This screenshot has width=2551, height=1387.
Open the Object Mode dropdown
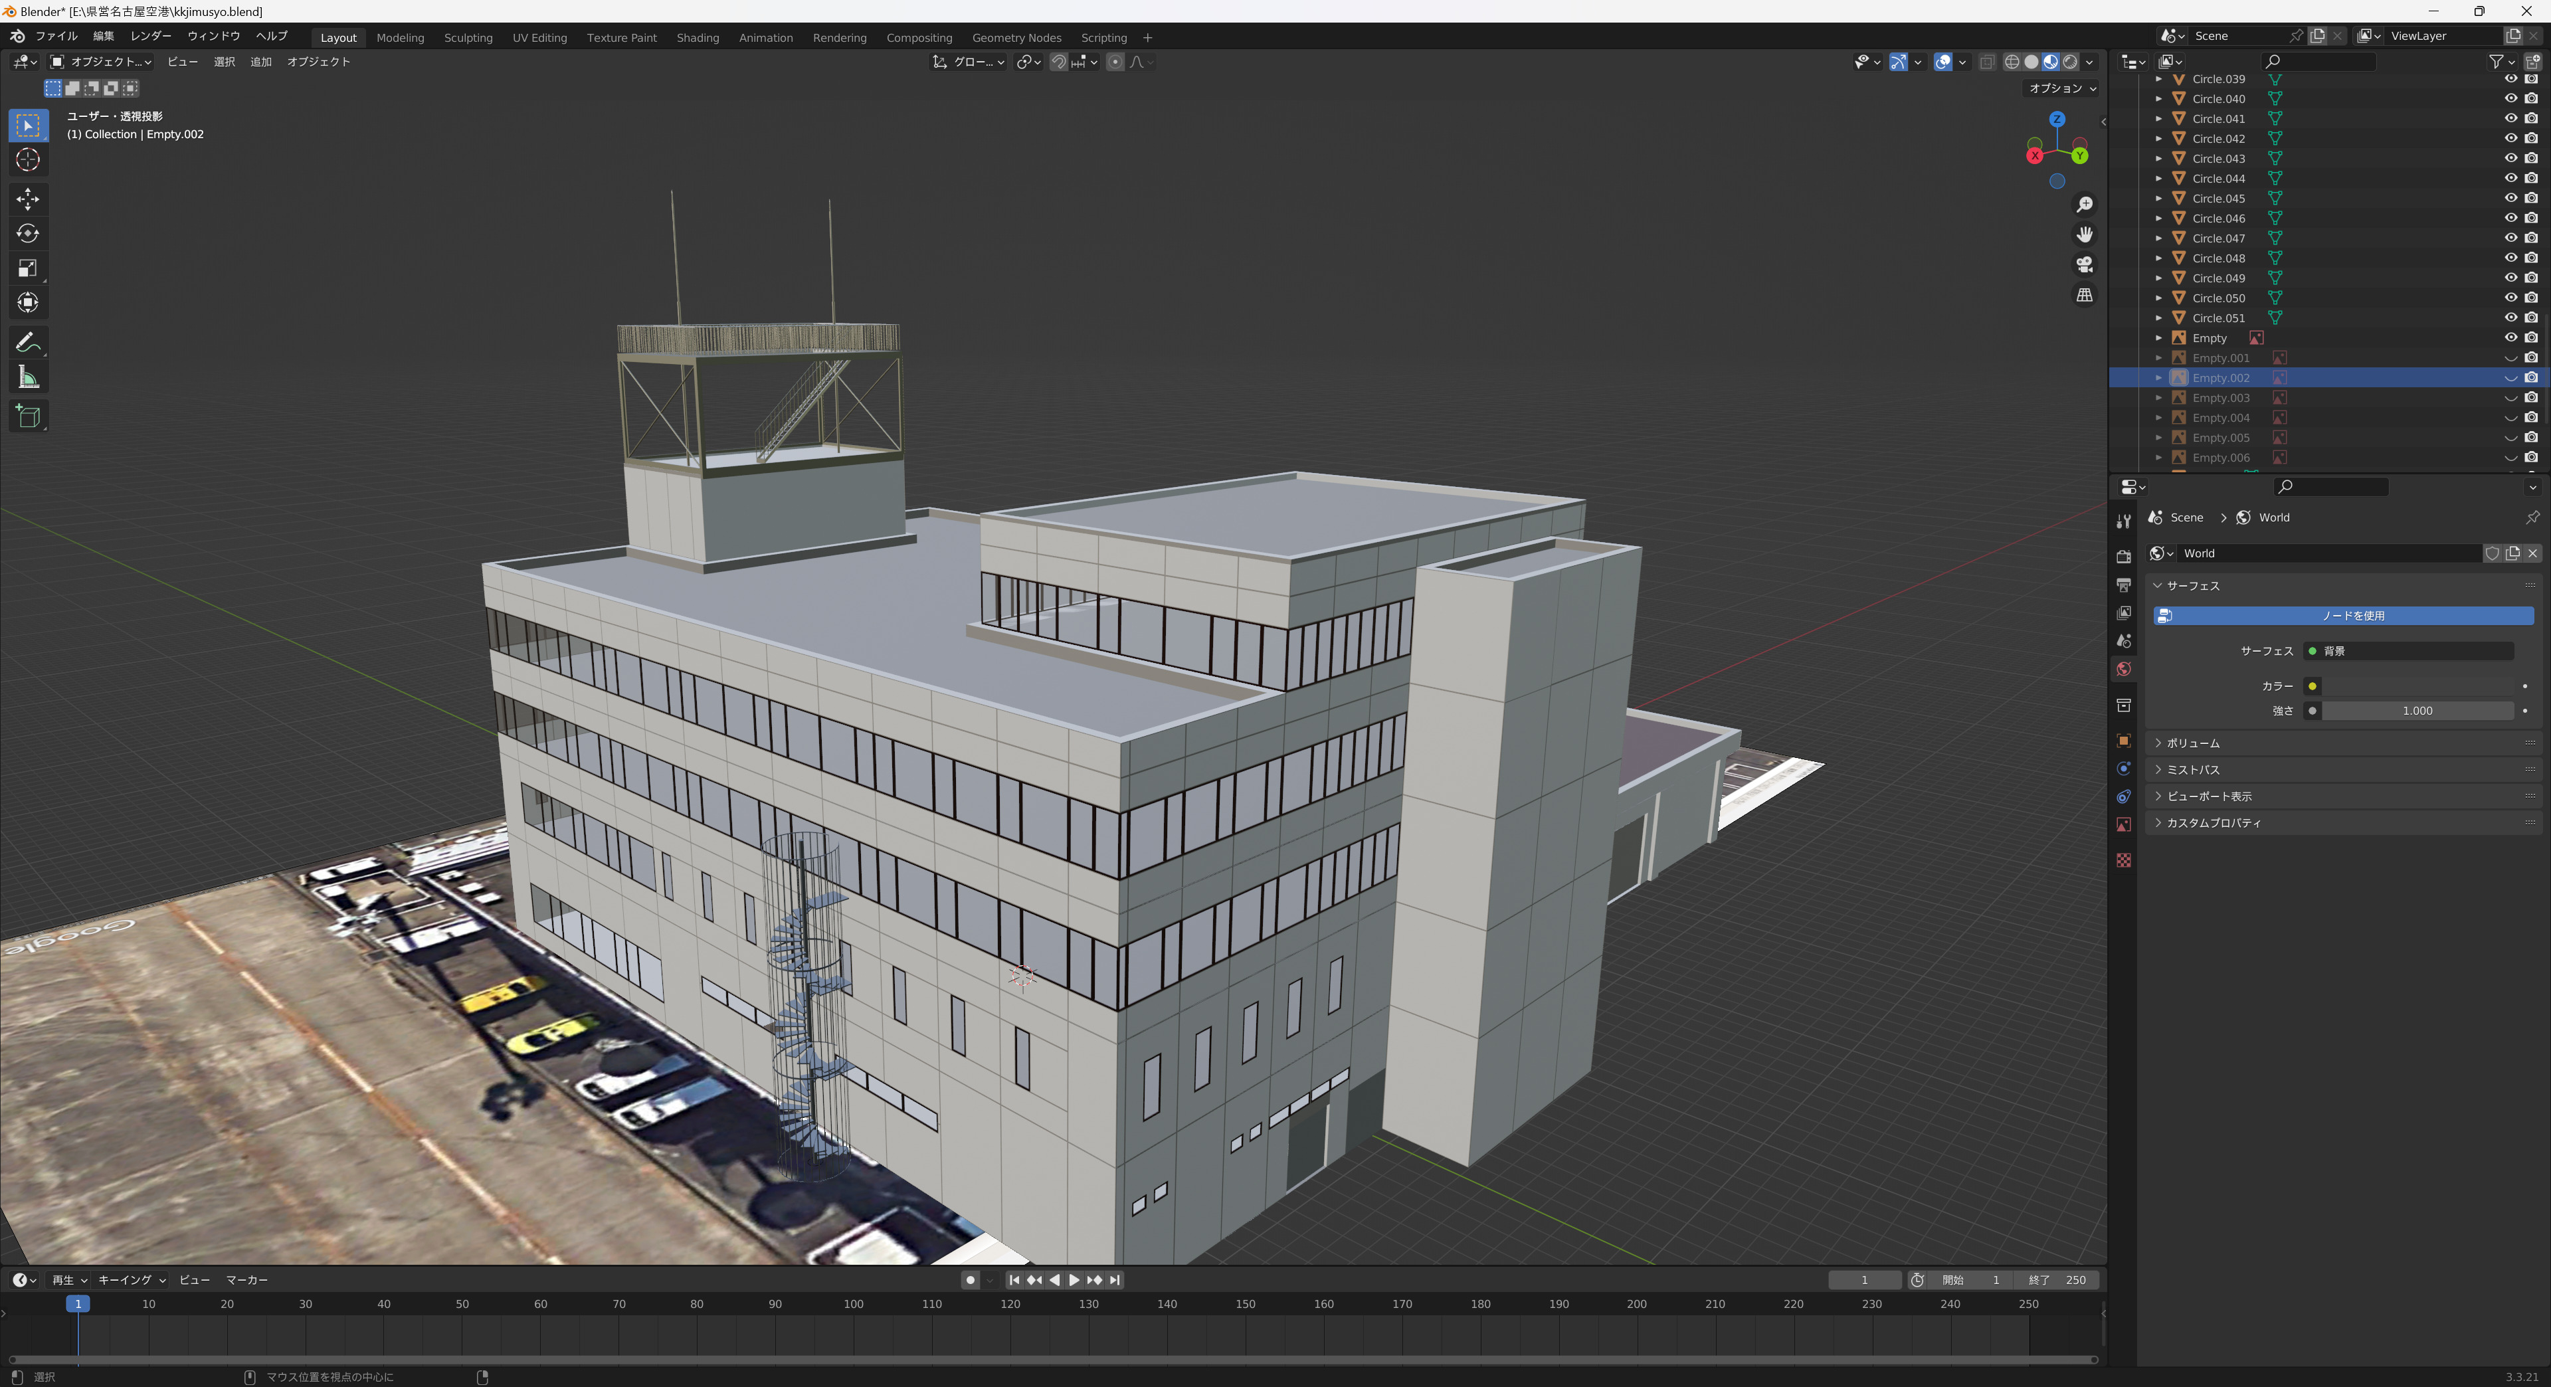coord(101,61)
